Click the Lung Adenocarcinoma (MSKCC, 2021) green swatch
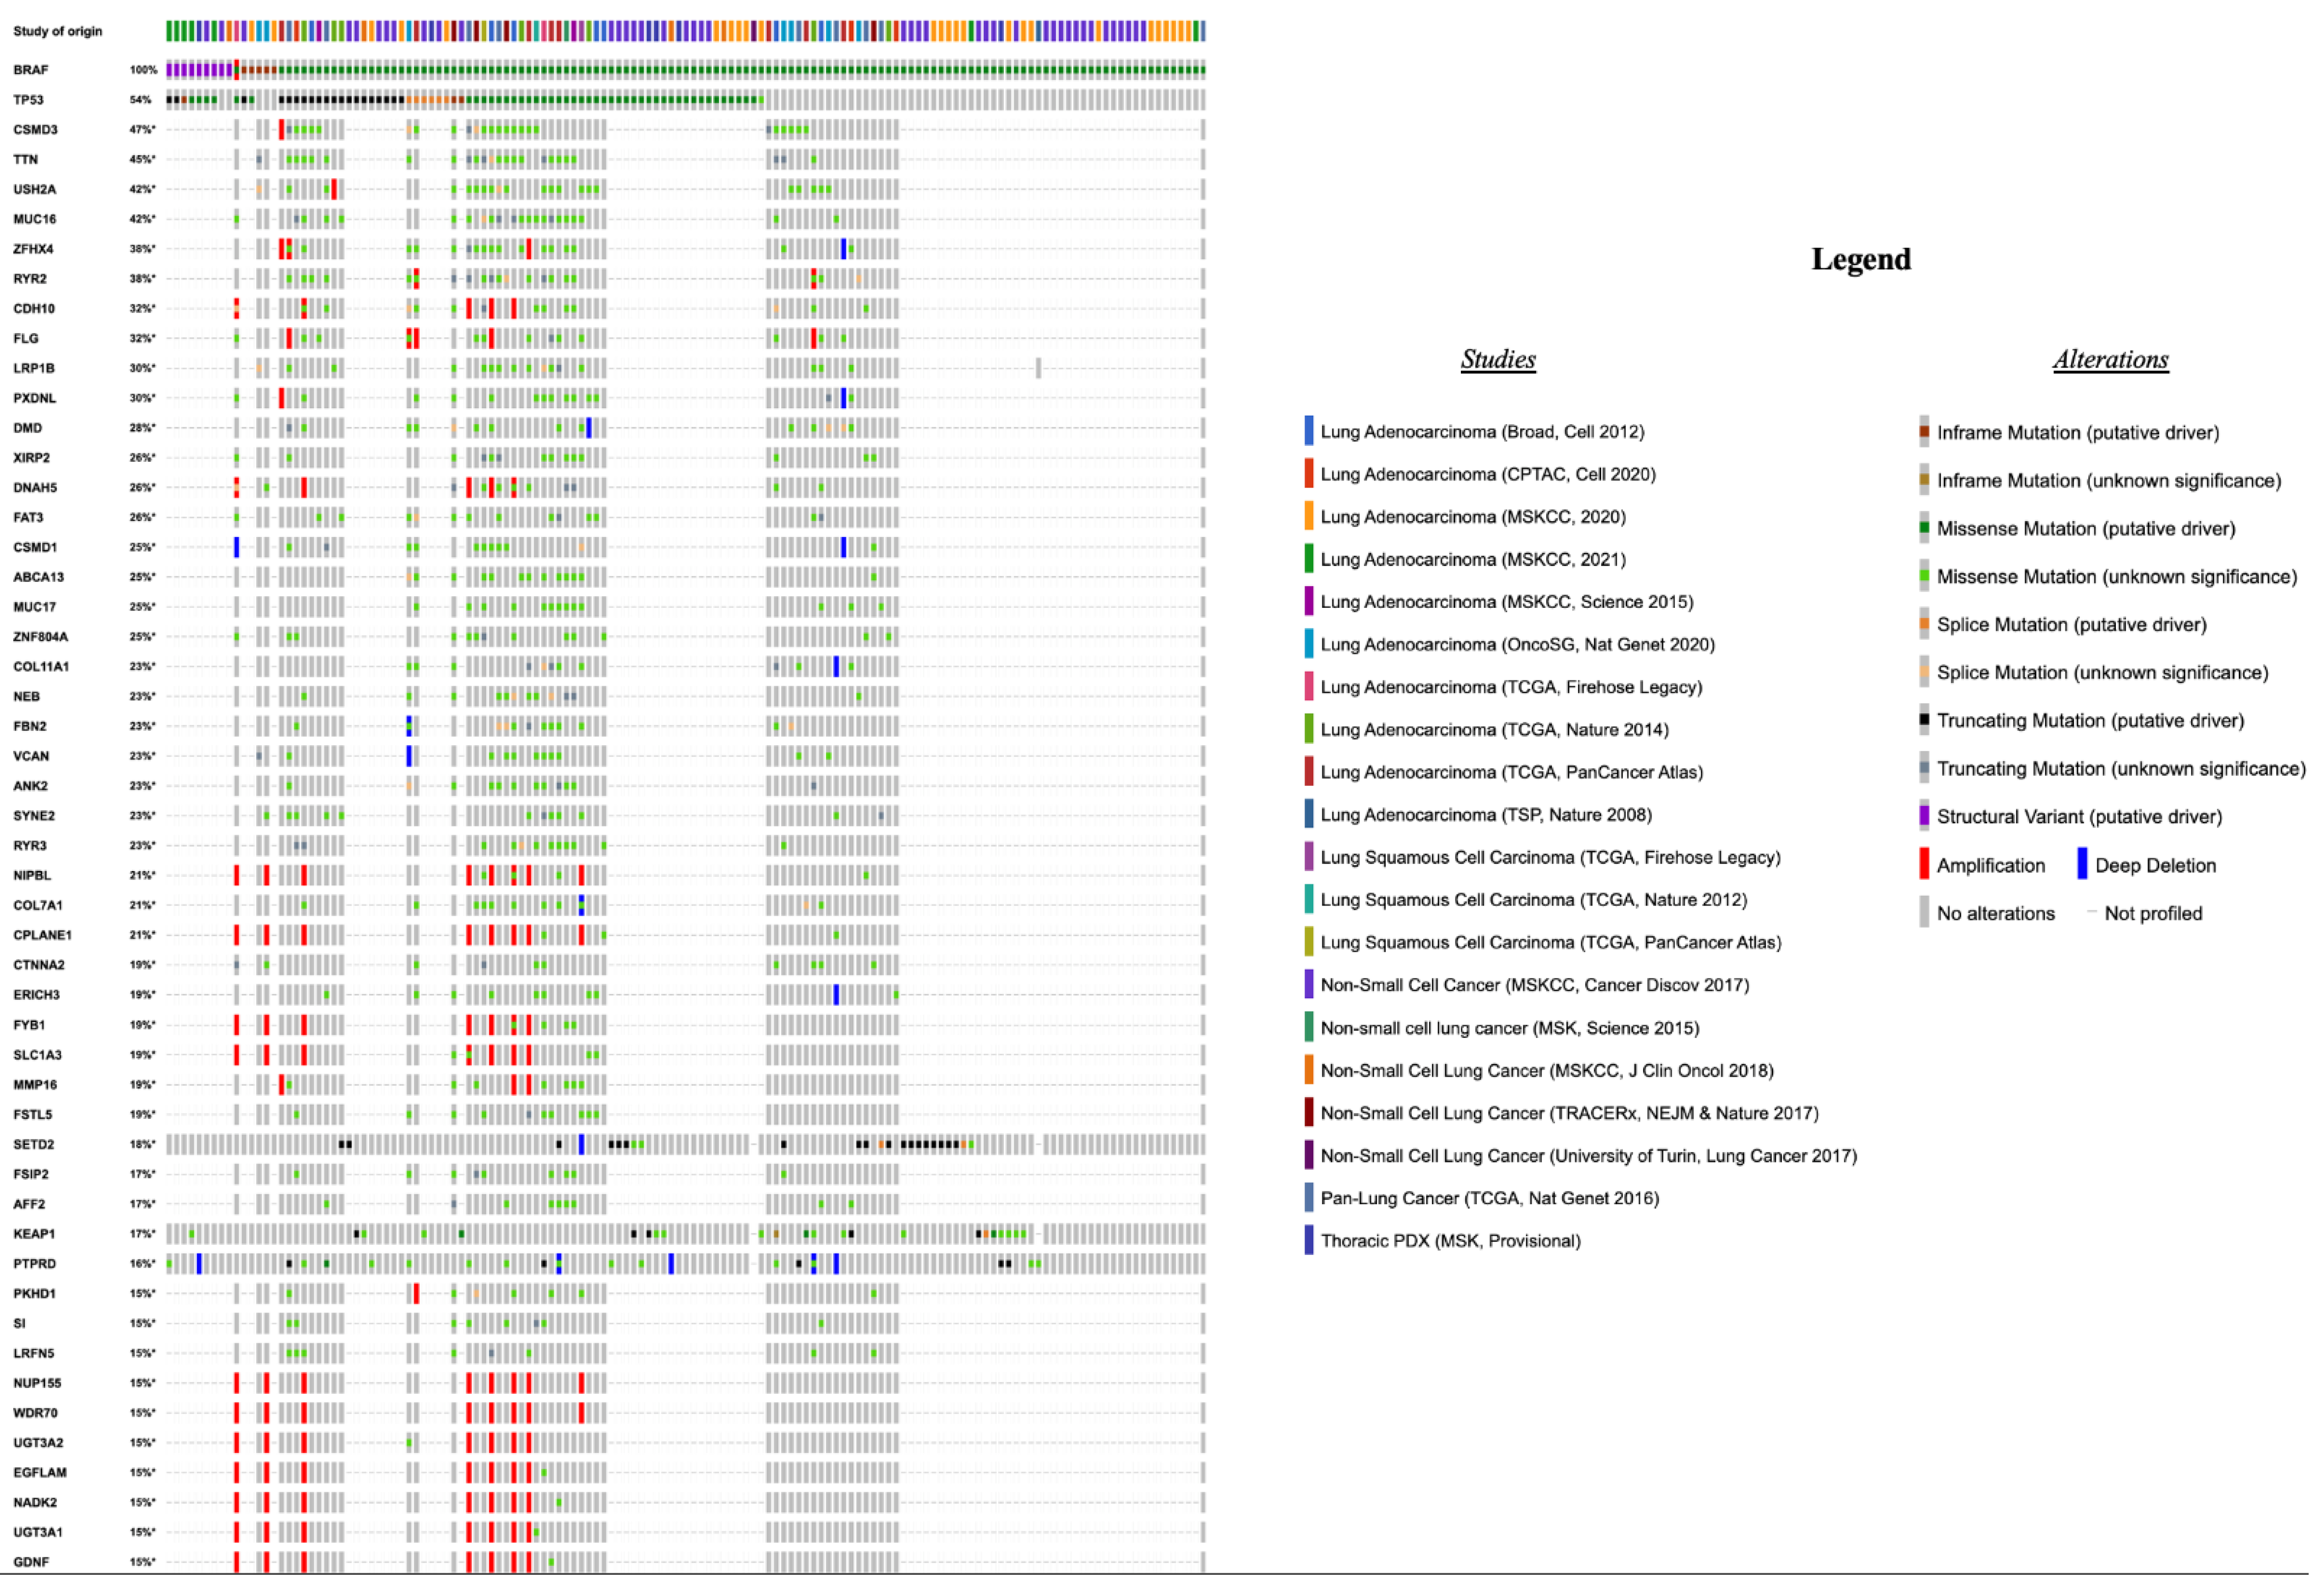The width and height of the screenshot is (2324, 1596). (1308, 558)
